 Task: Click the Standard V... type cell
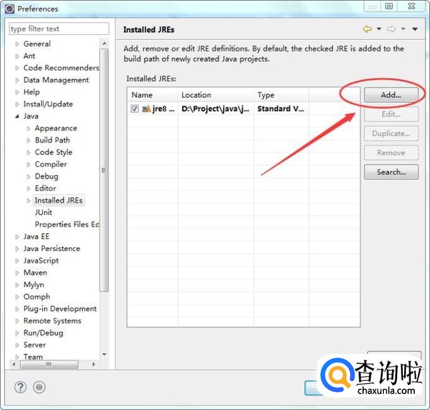click(281, 109)
